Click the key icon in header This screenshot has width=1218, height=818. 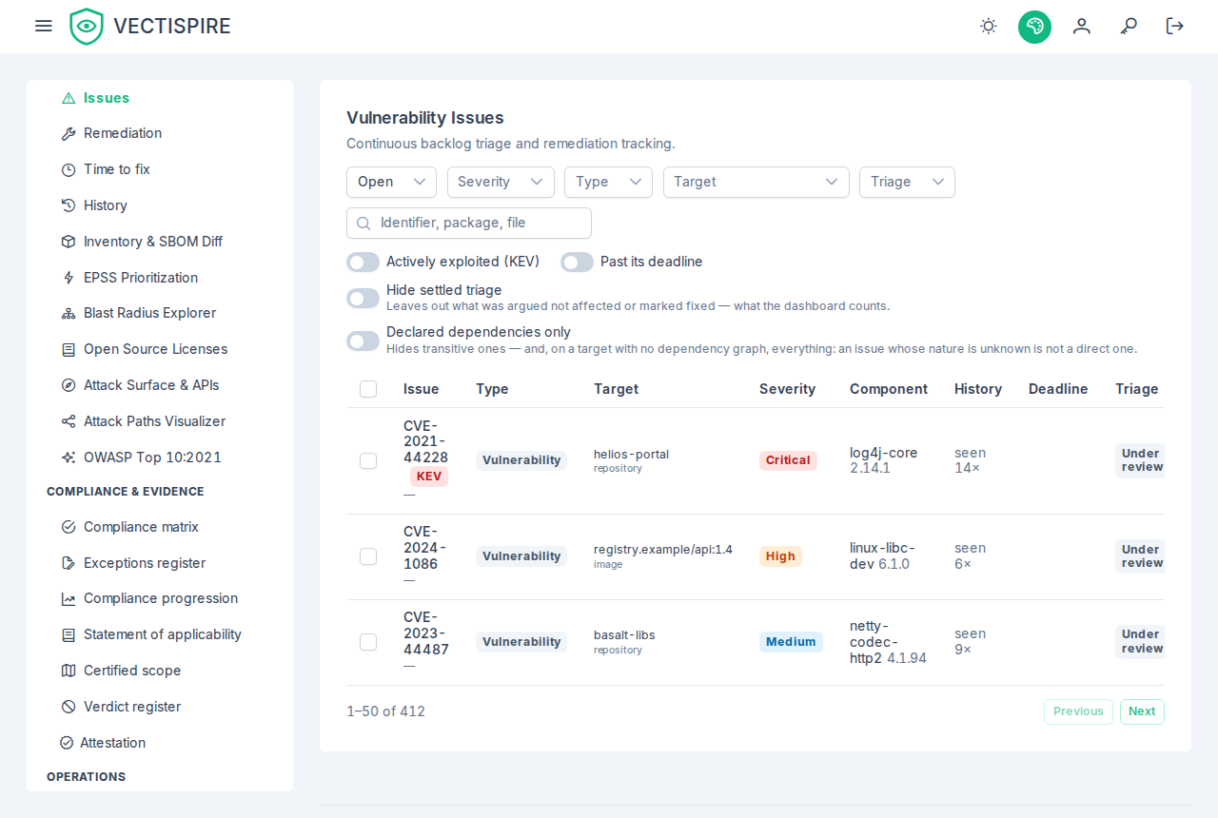click(1130, 27)
